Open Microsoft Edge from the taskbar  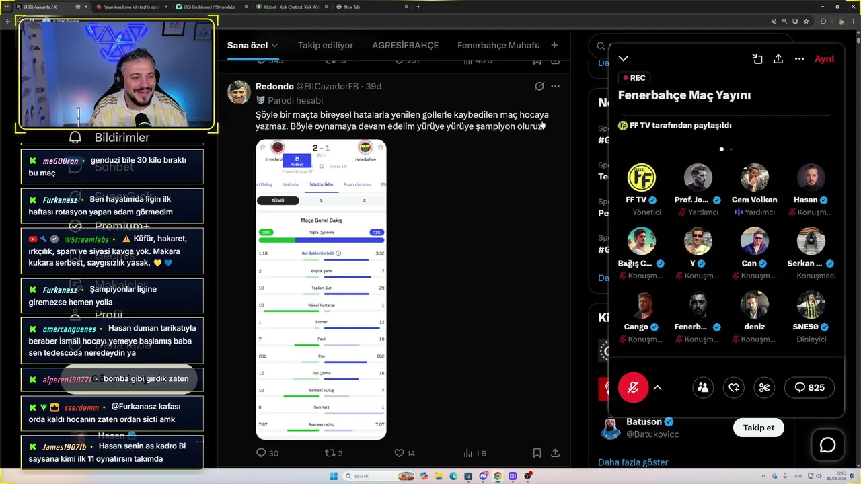pyautogui.click(x=453, y=476)
